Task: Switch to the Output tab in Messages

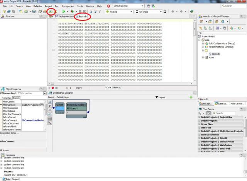Action: pos(15,179)
